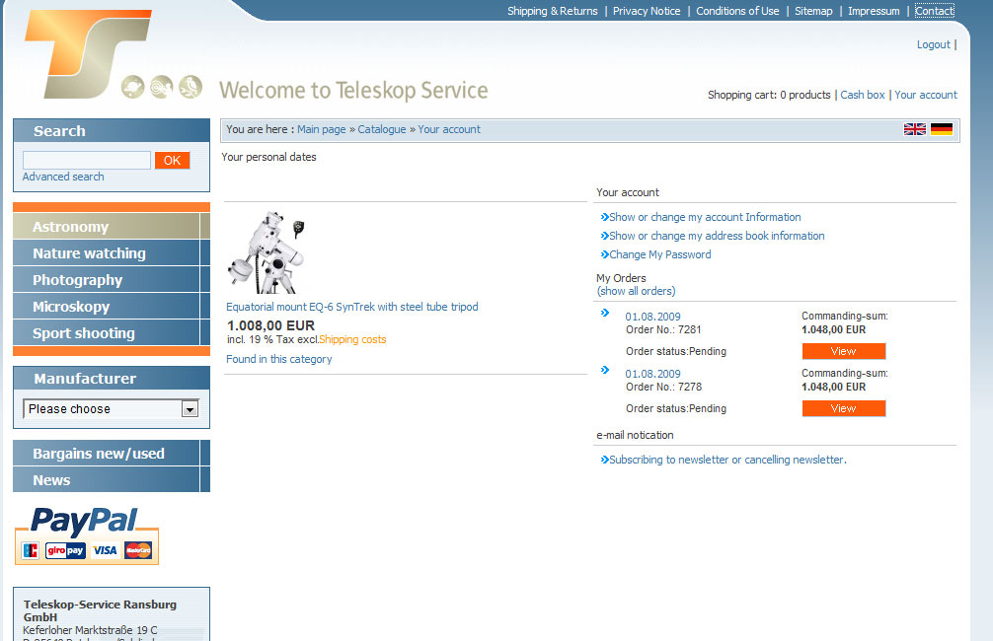Viewport: 993px width, 641px height.
Task: Open order dated 01.08.2009 No. 7278
Action: pos(652,374)
